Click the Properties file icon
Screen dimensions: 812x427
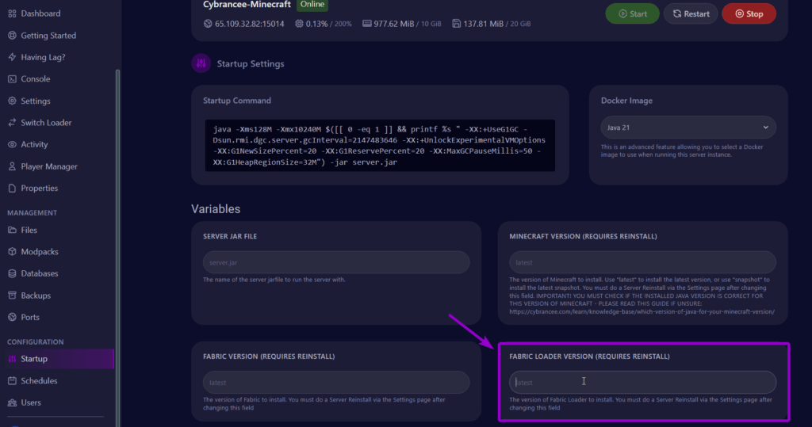12,188
